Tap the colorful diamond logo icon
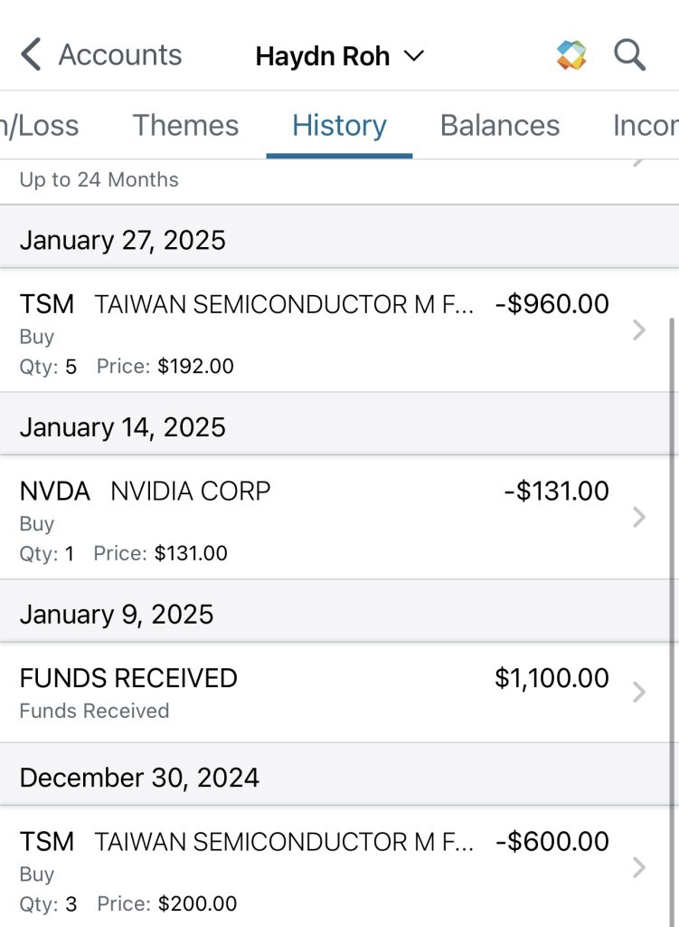The height and width of the screenshot is (927, 679). 571,55
